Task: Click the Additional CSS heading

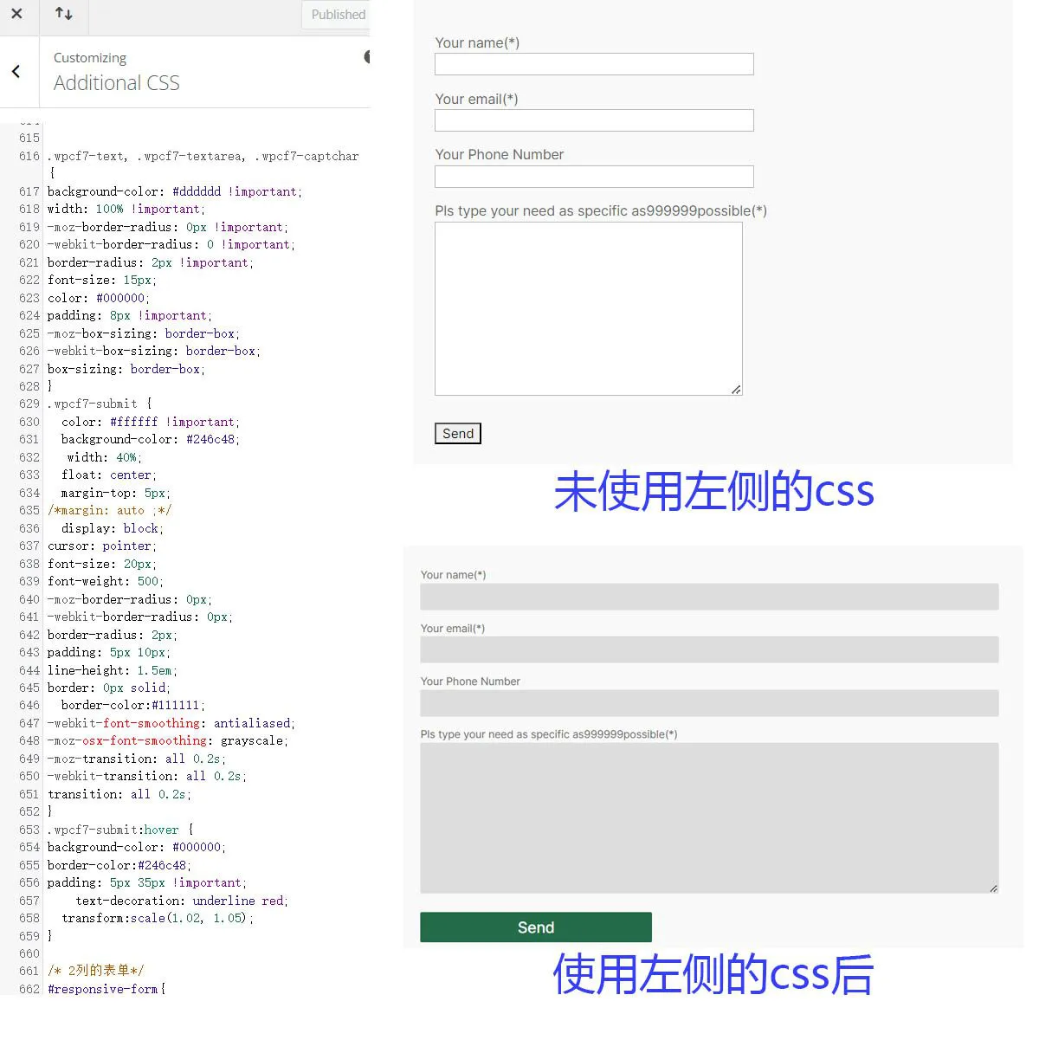Action: coord(116,82)
